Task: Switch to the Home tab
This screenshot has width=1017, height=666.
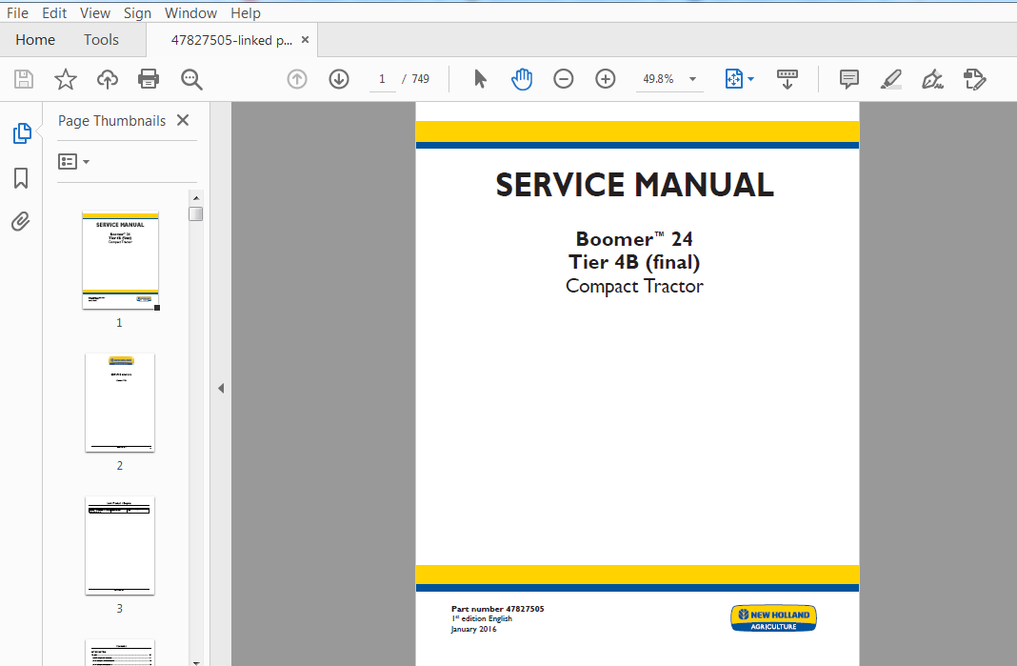Action: click(x=35, y=40)
